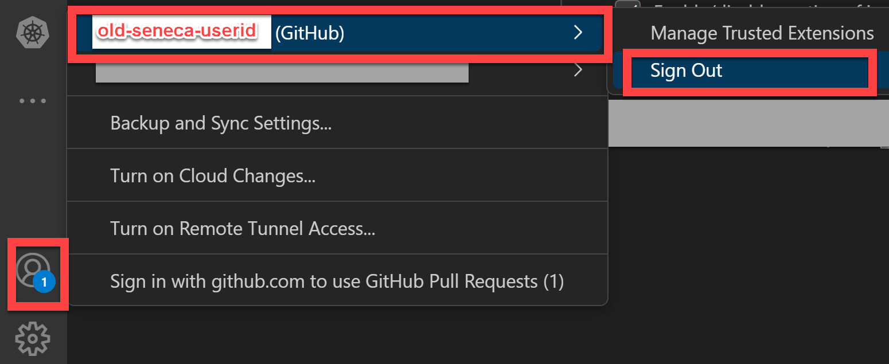Sign in with github.com for Pull Requests
The width and height of the screenshot is (889, 364).
pyautogui.click(x=337, y=281)
